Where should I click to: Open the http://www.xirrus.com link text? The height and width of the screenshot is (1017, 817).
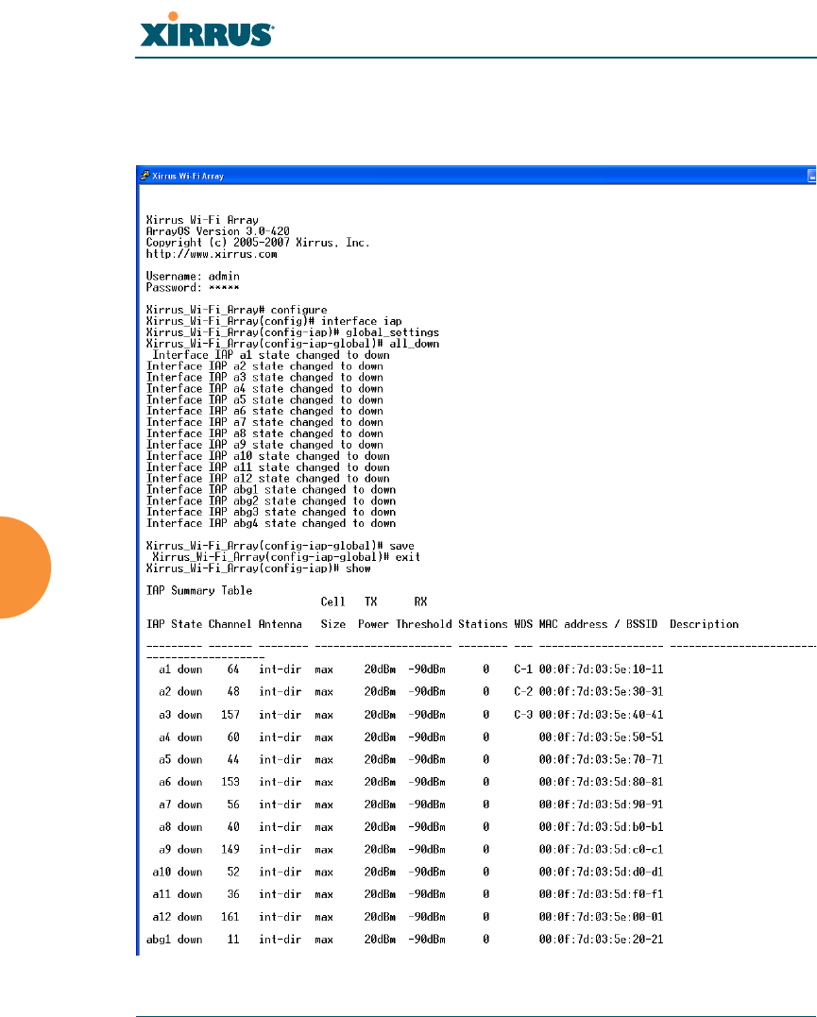click(212, 254)
